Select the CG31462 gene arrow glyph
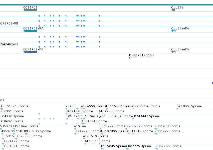 tap(30, 10)
